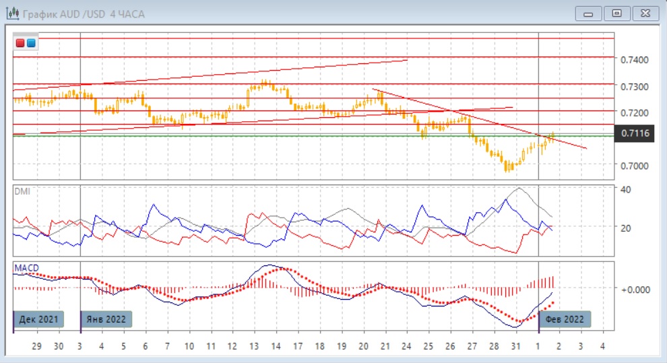The image size is (667, 363).
Task: Click date label 20 on the time axis
Action: coord(363,346)
